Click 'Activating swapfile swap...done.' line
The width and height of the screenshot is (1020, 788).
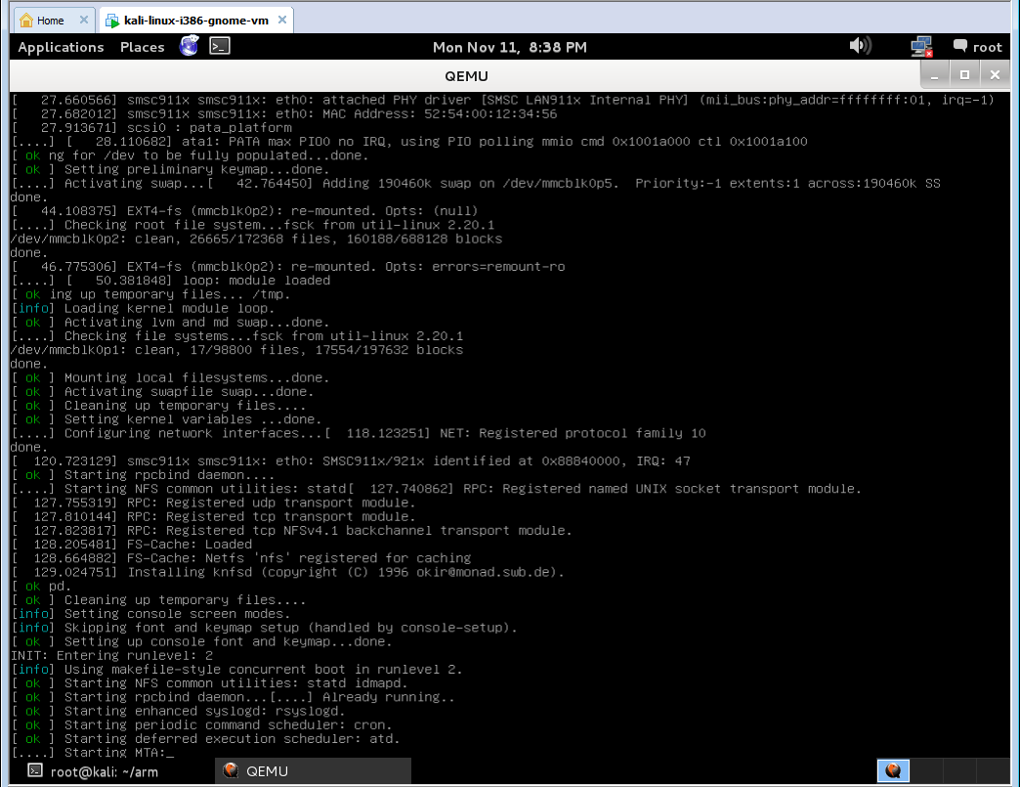162,391
